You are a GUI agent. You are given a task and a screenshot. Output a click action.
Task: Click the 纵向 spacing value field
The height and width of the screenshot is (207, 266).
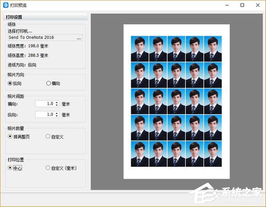(45, 115)
